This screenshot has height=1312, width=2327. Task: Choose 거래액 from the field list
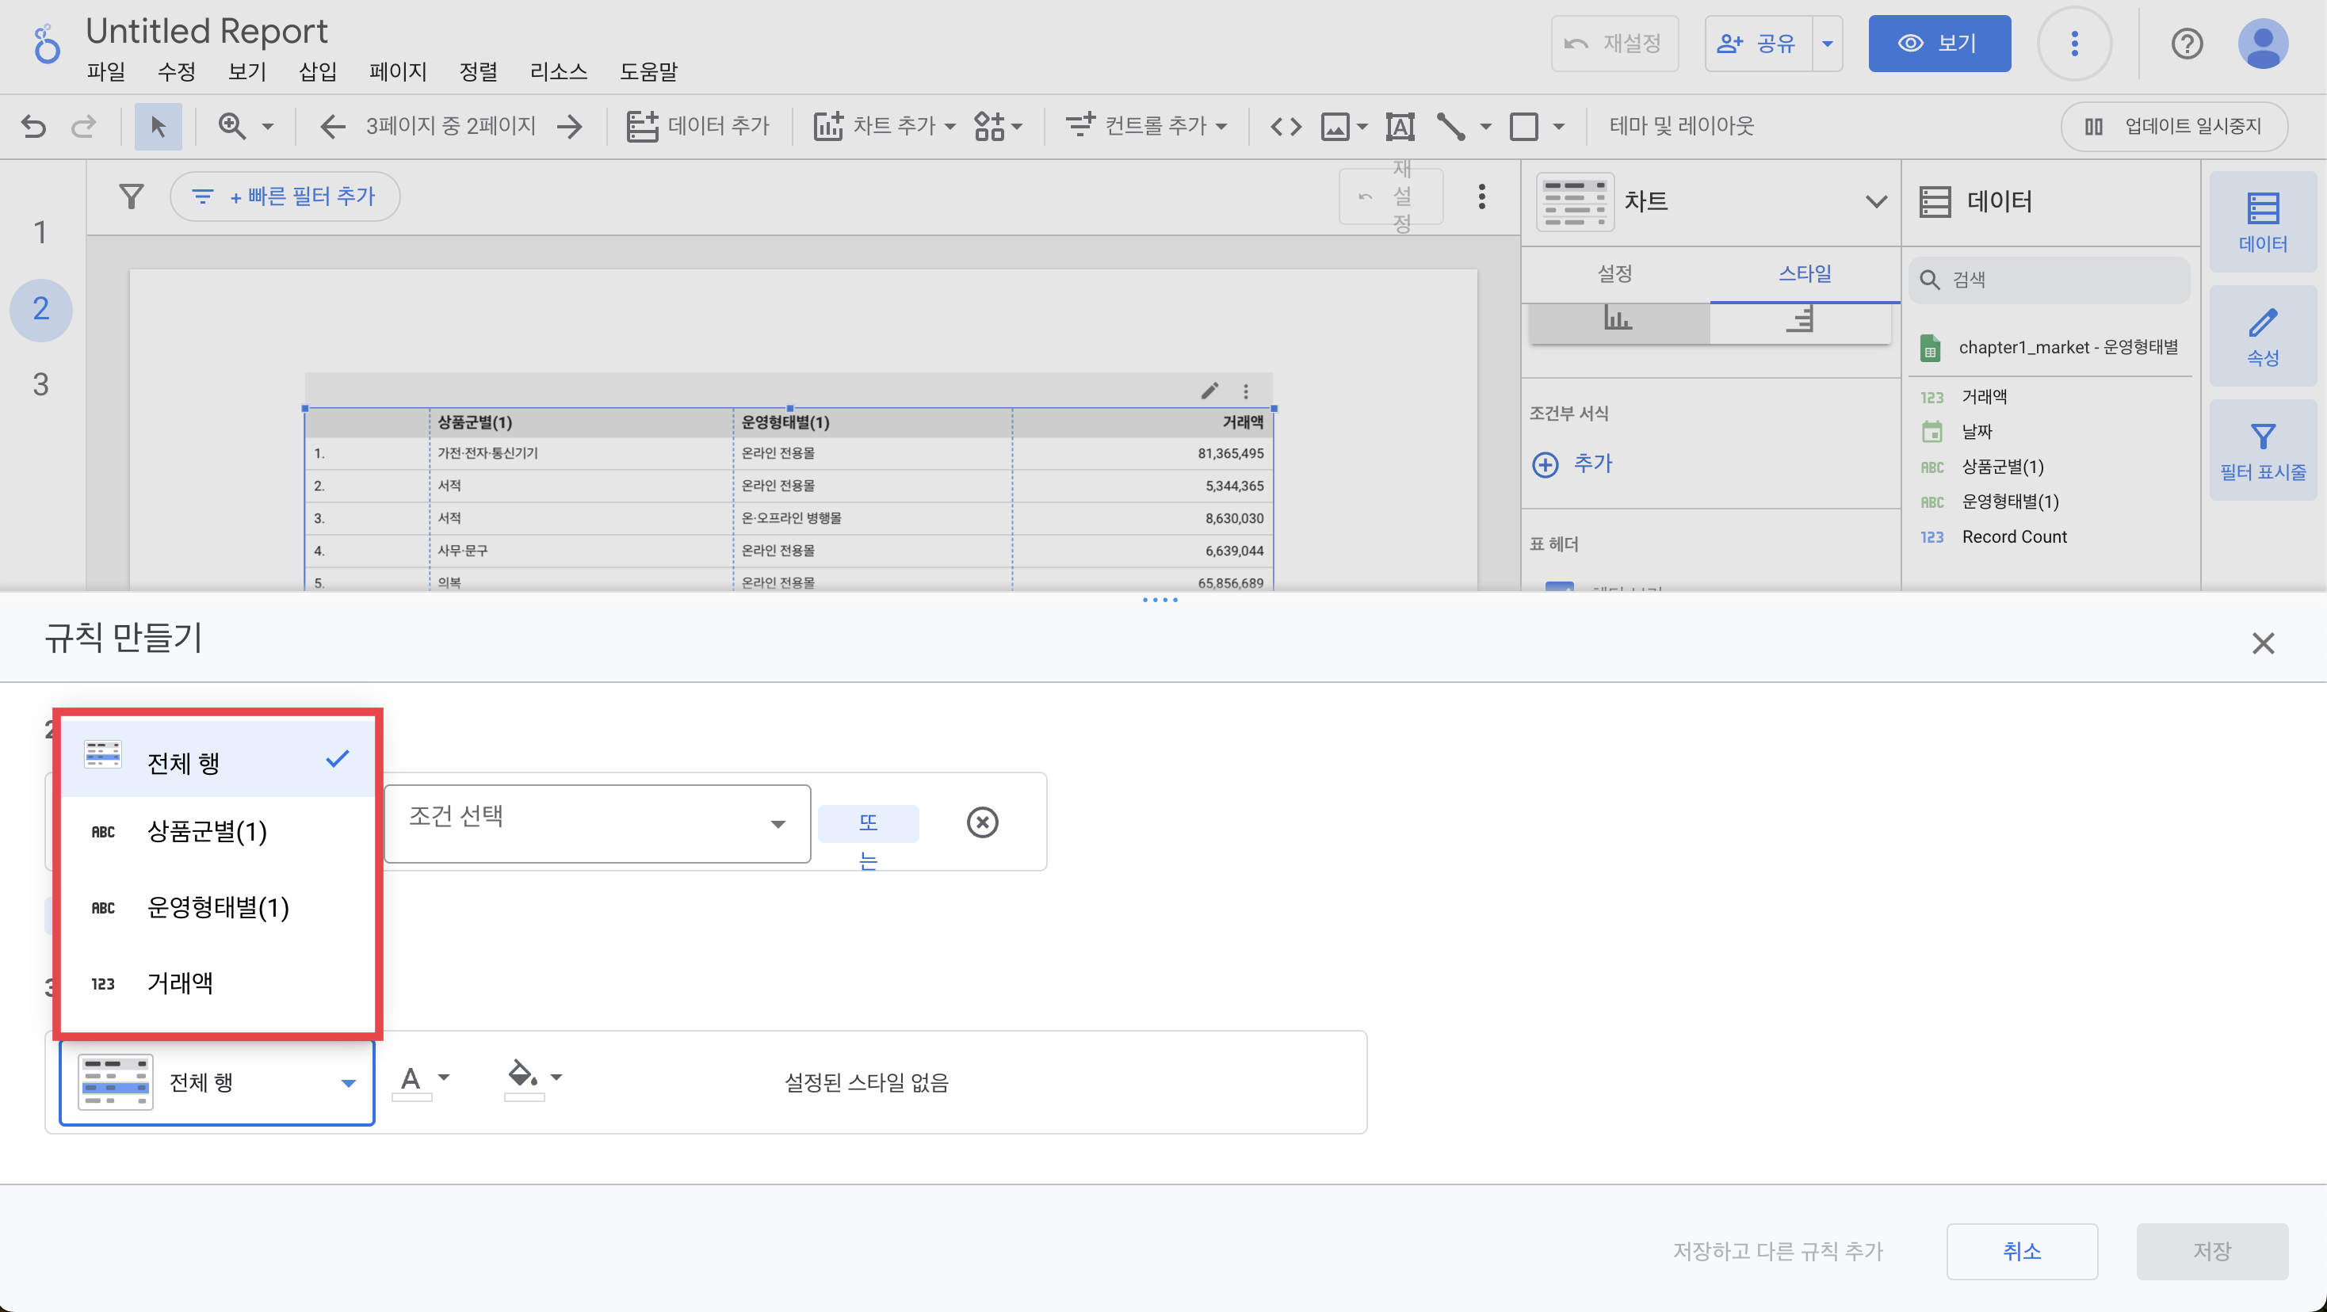click(x=181, y=982)
